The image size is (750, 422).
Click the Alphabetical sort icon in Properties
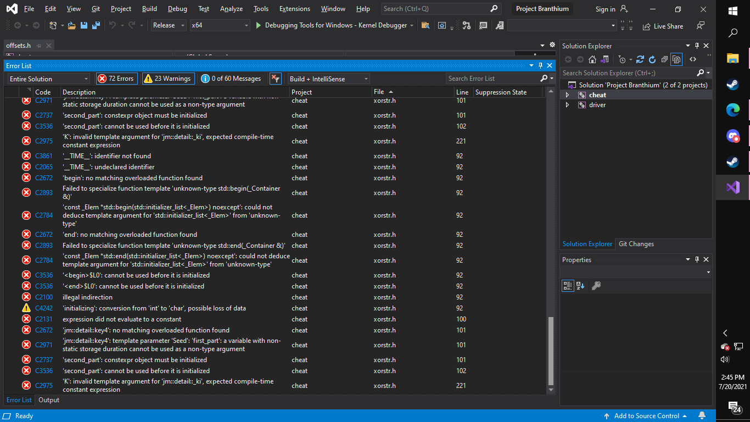coord(580,286)
